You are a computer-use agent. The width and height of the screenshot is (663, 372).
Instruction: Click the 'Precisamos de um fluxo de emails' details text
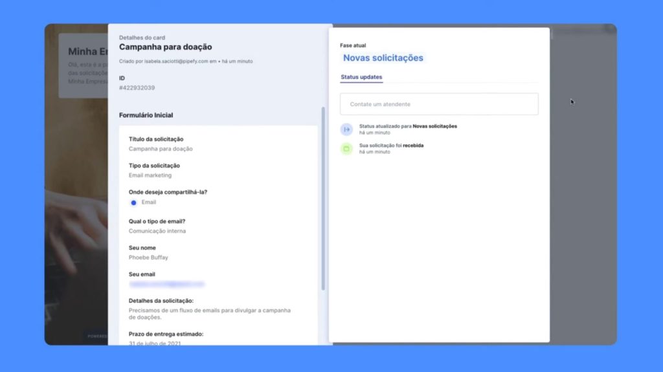[x=209, y=314]
